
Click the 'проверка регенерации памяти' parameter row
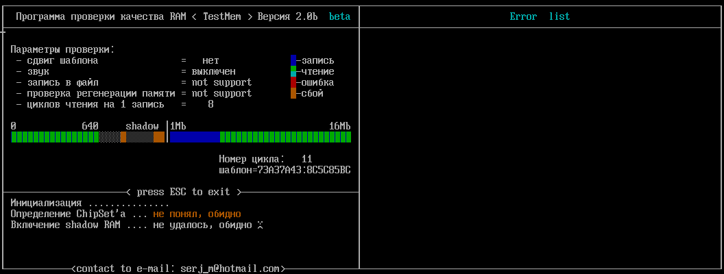click(134, 94)
